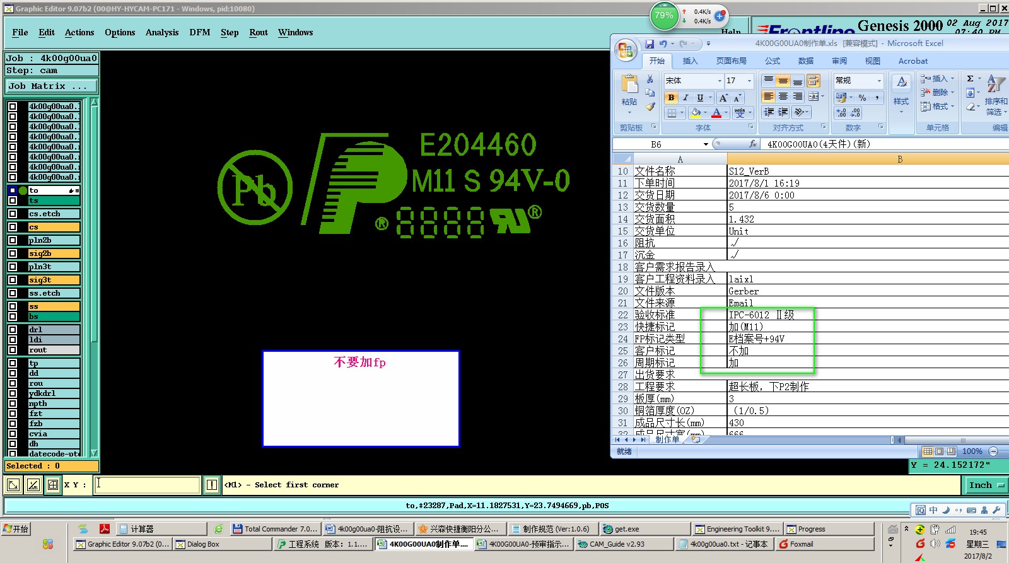Click the Excel Office button
Screen dimensions: 1009x563
click(626, 50)
